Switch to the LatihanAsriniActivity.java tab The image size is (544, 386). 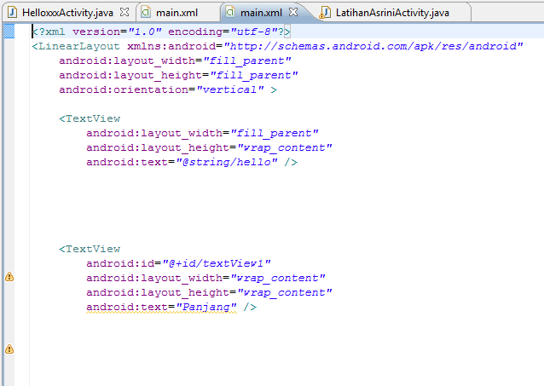[392, 13]
